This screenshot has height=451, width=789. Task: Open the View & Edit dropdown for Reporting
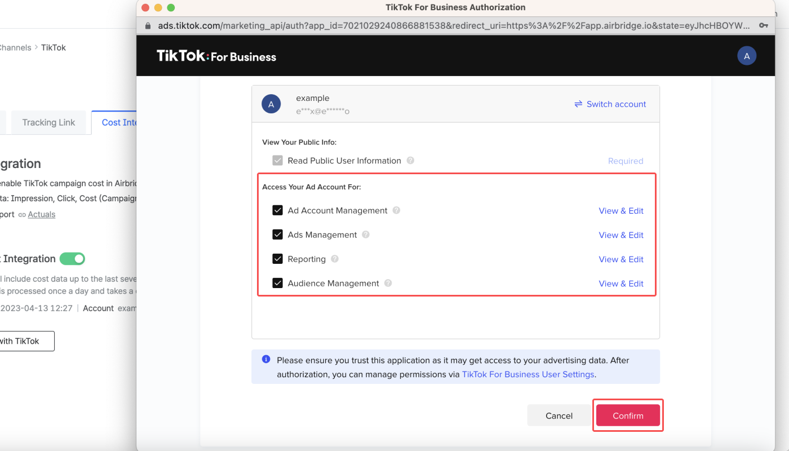coord(621,259)
